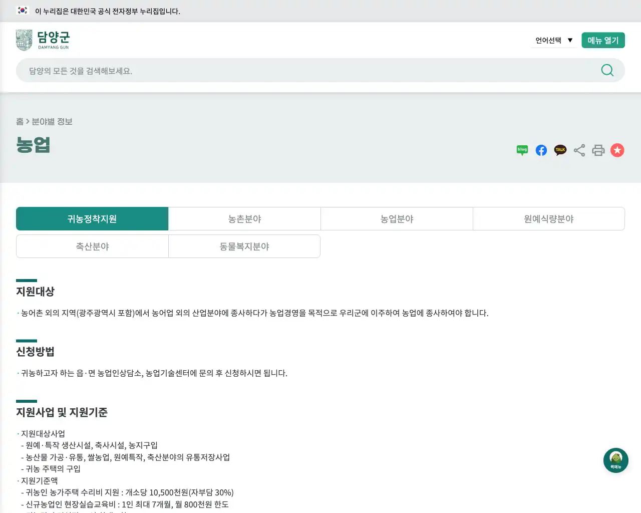This screenshot has height=513, width=641.
Task: Bookmark the page with the star icon
Action: [617, 150]
